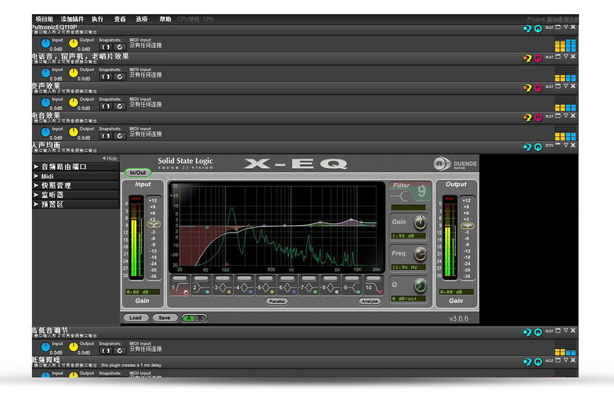This screenshot has width=614, height=405.
Task: Hide the 人声均衡 controls panel icon
Action: click(x=550, y=145)
